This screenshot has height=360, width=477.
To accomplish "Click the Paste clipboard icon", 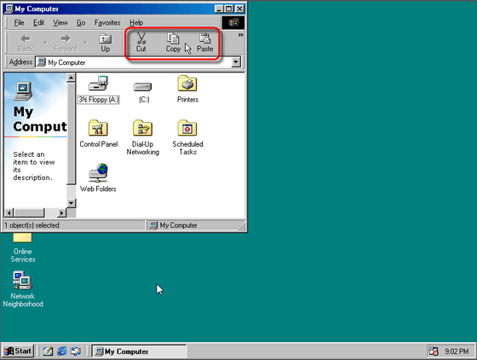I will click(x=204, y=38).
